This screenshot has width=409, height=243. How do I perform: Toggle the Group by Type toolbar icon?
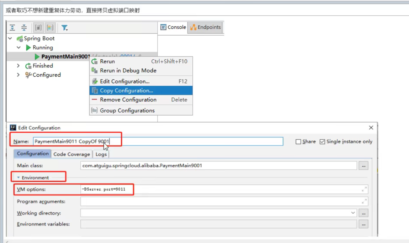click(x=38, y=28)
